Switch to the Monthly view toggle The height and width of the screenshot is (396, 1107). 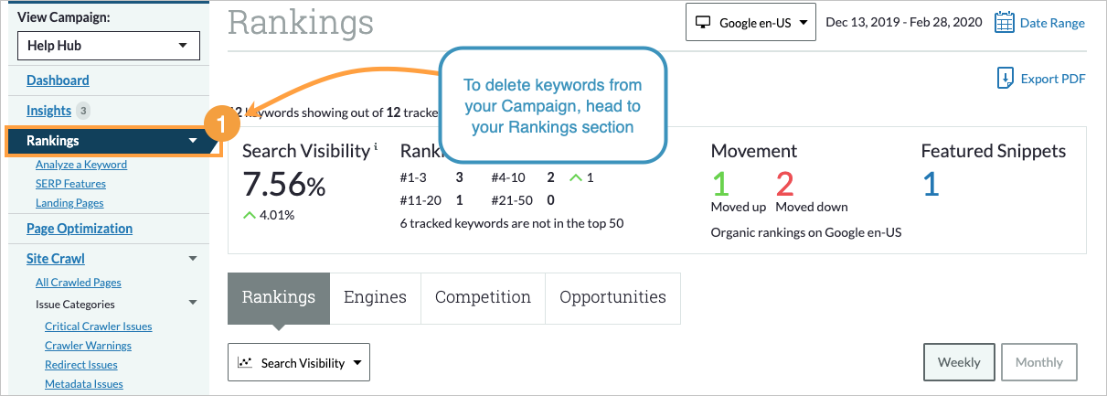click(x=1038, y=362)
